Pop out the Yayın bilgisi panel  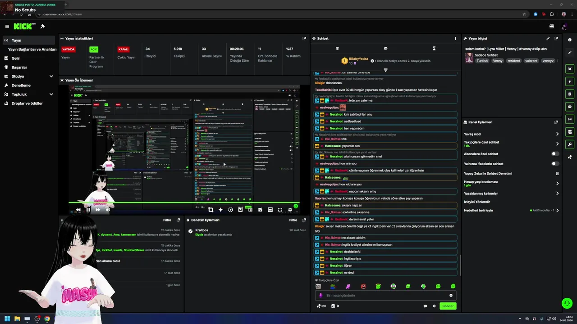pyautogui.click(x=556, y=39)
